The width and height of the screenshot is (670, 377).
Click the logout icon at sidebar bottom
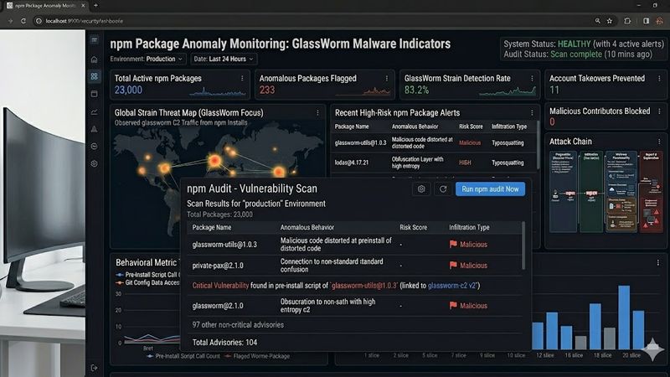click(95, 368)
